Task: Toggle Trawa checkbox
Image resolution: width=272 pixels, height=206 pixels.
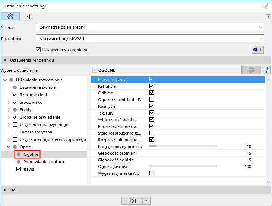Action: [x=19, y=169]
